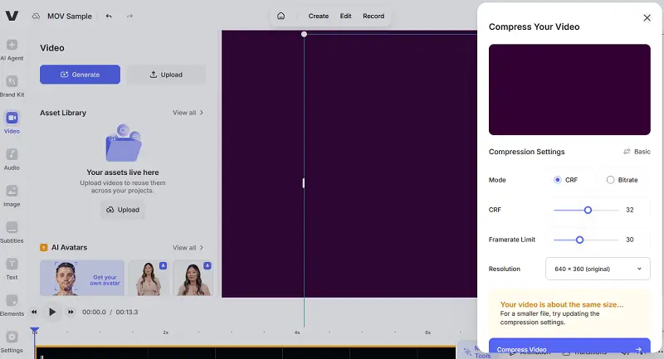This screenshot has height=359, width=664.
Task: Switch compression settings to Basic
Action: click(x=637, y=152)
